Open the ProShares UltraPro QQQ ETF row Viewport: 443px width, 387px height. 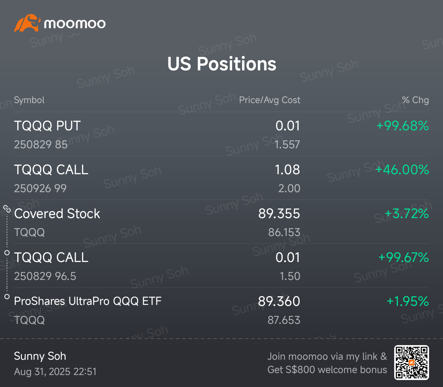(221, 310)
